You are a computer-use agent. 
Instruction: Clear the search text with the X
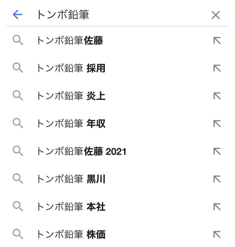pos(216,15)
